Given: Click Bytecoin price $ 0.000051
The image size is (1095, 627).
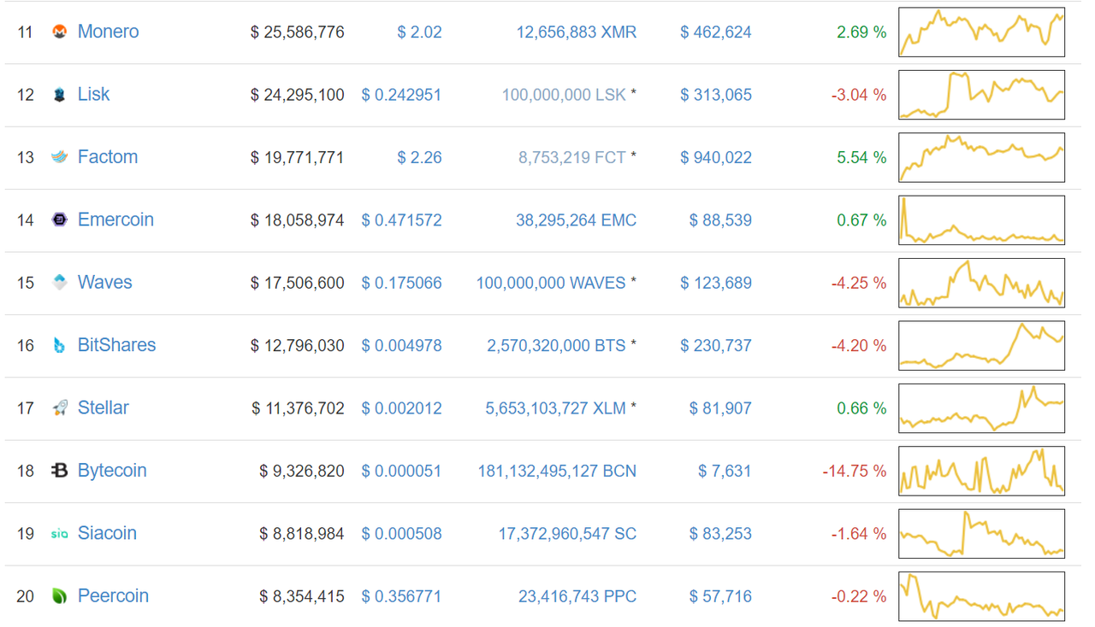Looking at the screenshot, I should click(x=401, y=471).
